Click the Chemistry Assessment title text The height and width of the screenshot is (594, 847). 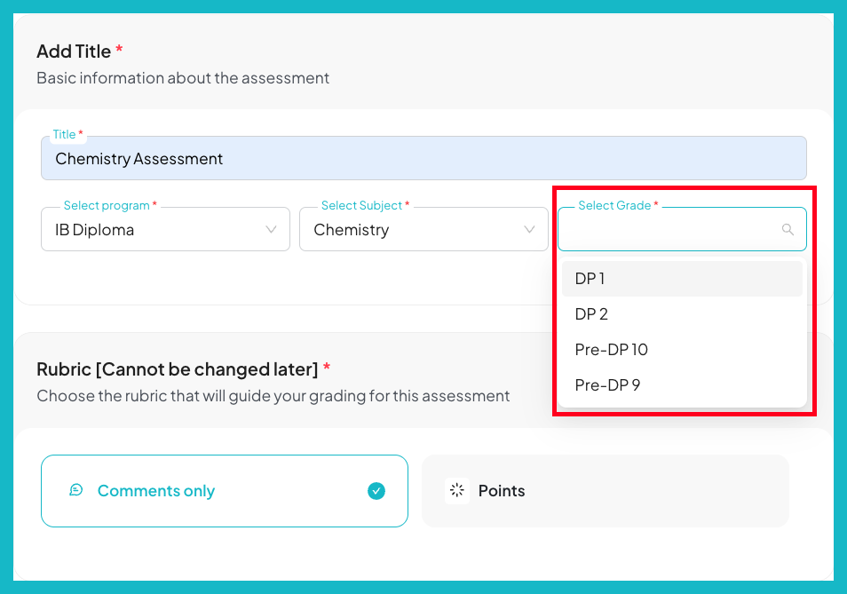pos(139,158)
